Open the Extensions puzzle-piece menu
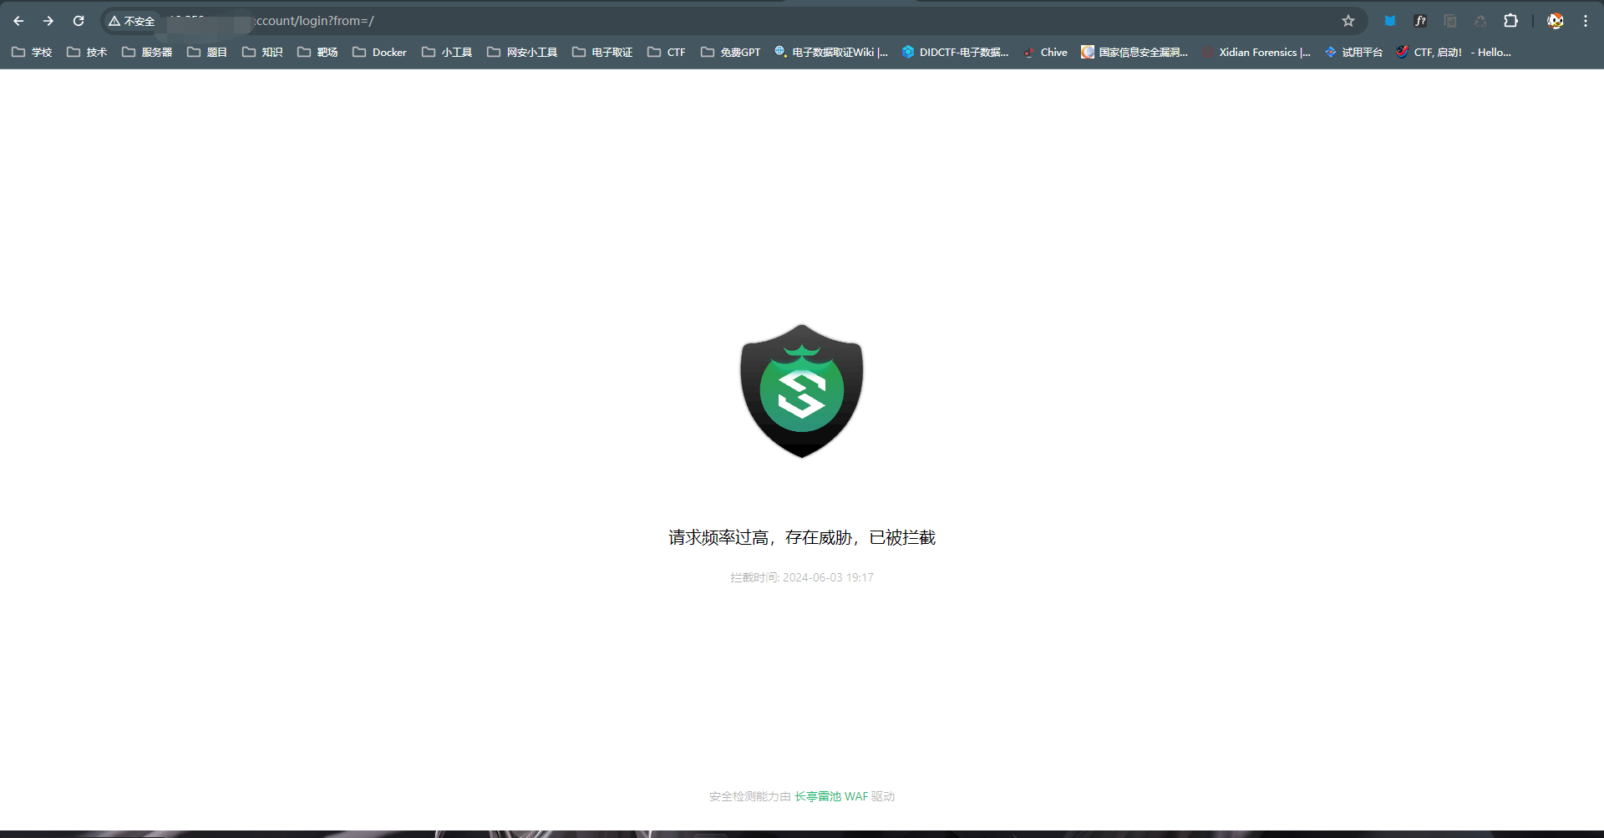1604x838 pixels. click(1510, 21)
